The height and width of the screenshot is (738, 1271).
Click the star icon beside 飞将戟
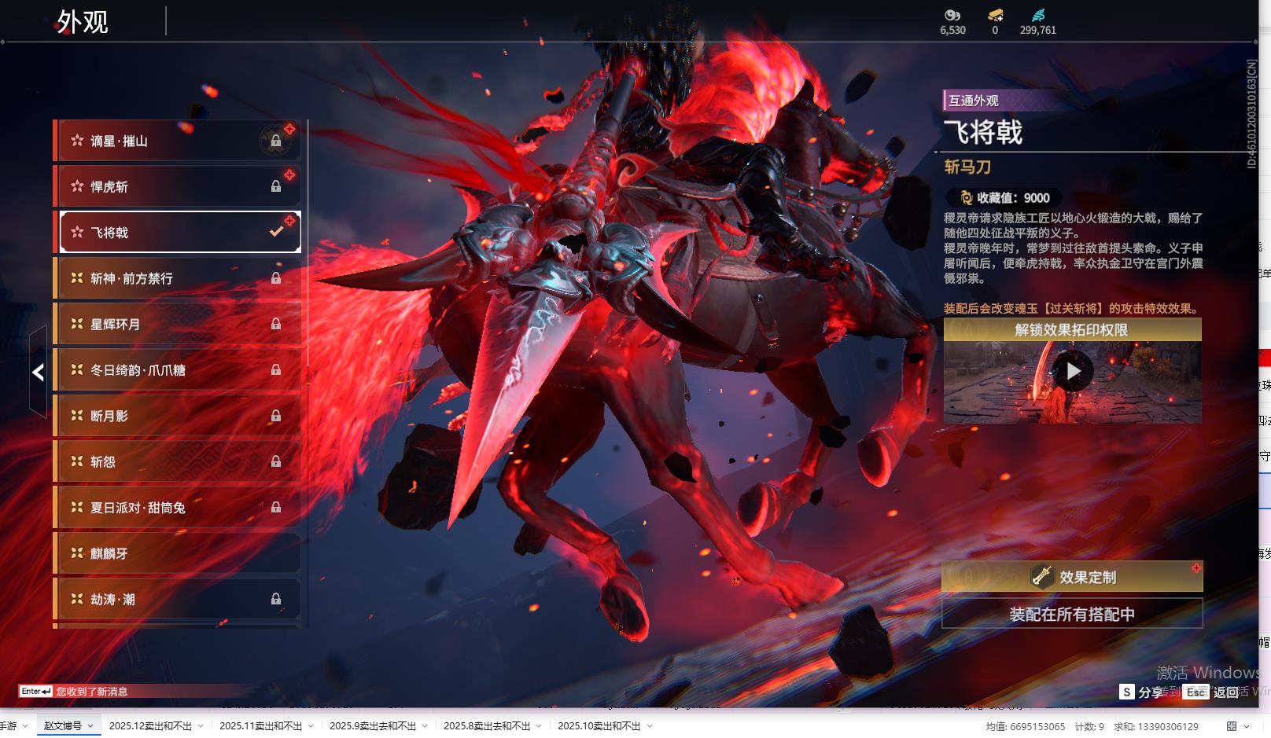tap(77, 232)
